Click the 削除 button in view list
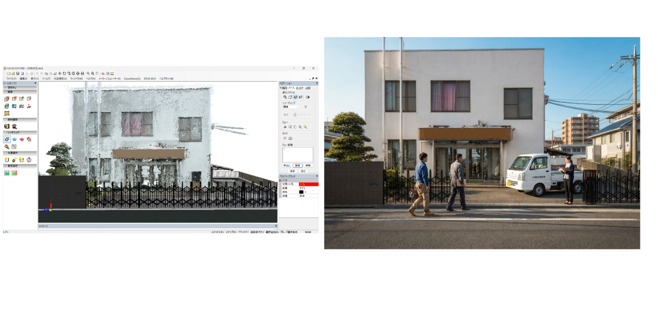 point(308,165)
